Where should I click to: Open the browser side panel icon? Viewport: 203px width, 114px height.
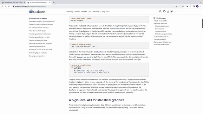[194, 6]
